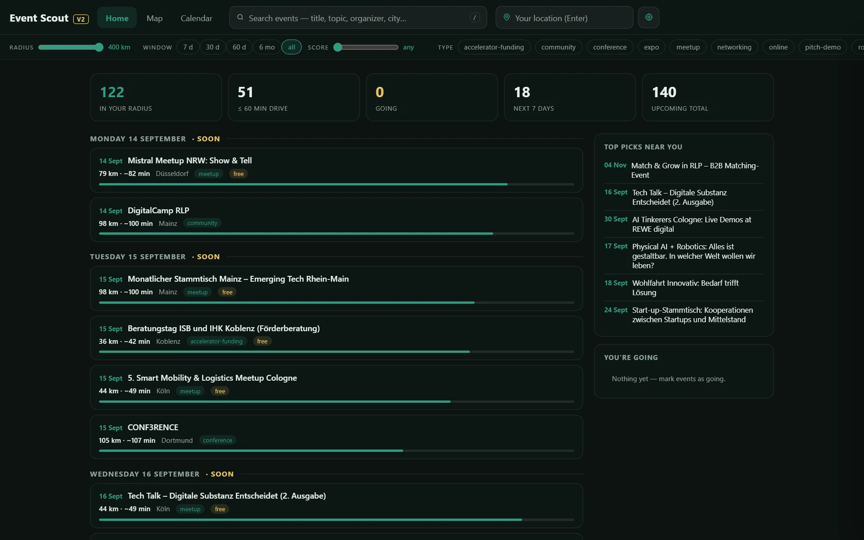Click the 0 Going stat card
Screen dimensions: 864x540
coord(432,97)
